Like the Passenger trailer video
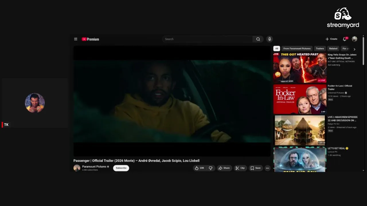The image size is (367, 206). [x=200, y=168]
